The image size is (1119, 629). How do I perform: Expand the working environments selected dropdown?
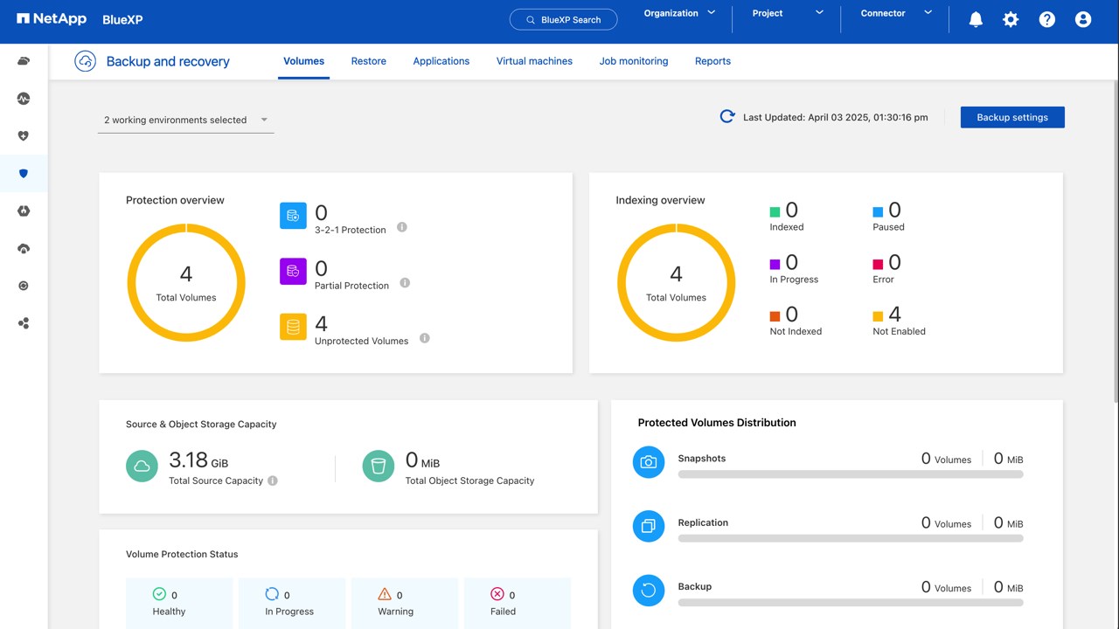pyautogui.click(x=185, y=121)
